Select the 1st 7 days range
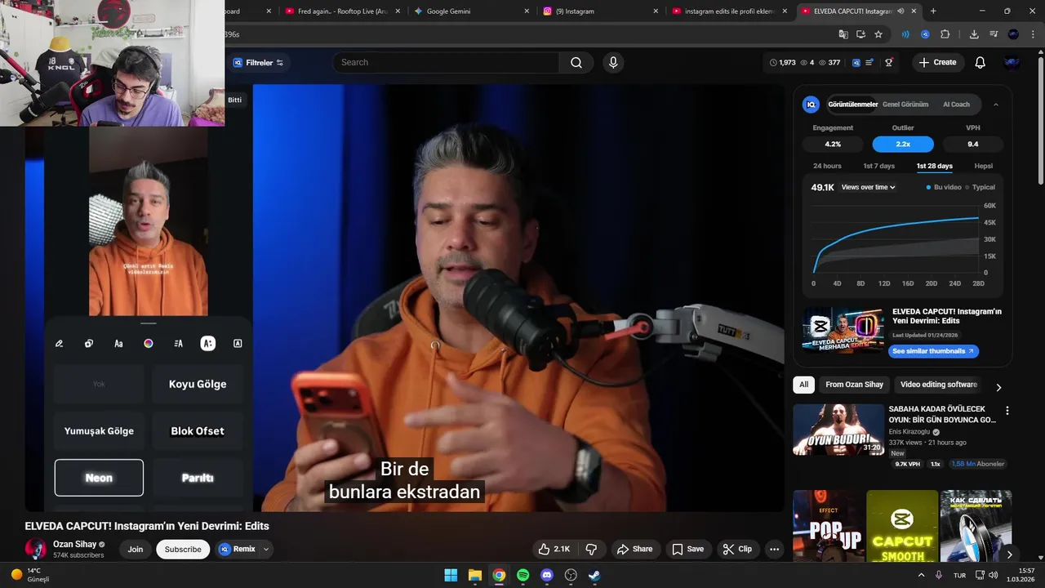Image resolution: width=1045 pixels, height=588 pixels. coord(879,166)
